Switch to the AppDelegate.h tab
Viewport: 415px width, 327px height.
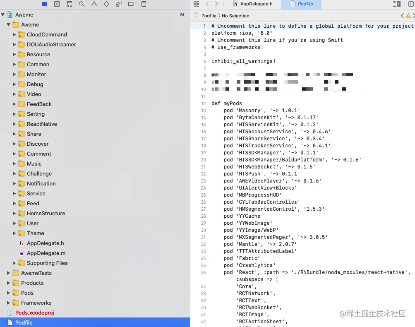(x=253, y=4)
